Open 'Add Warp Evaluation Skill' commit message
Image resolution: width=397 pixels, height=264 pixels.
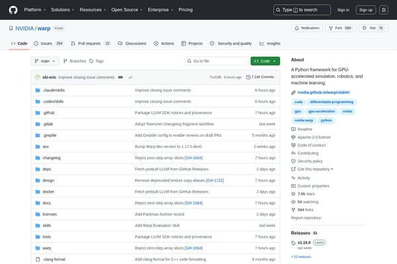click(x=157, y=226)
